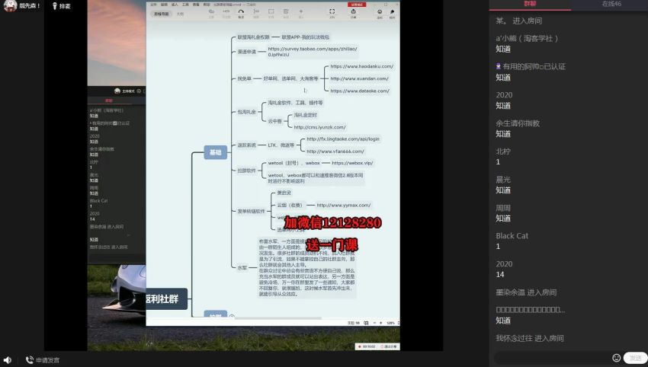The width and height of the screenshot is (648, 367).
Task: Select the 水军 node
Action: 242,267
